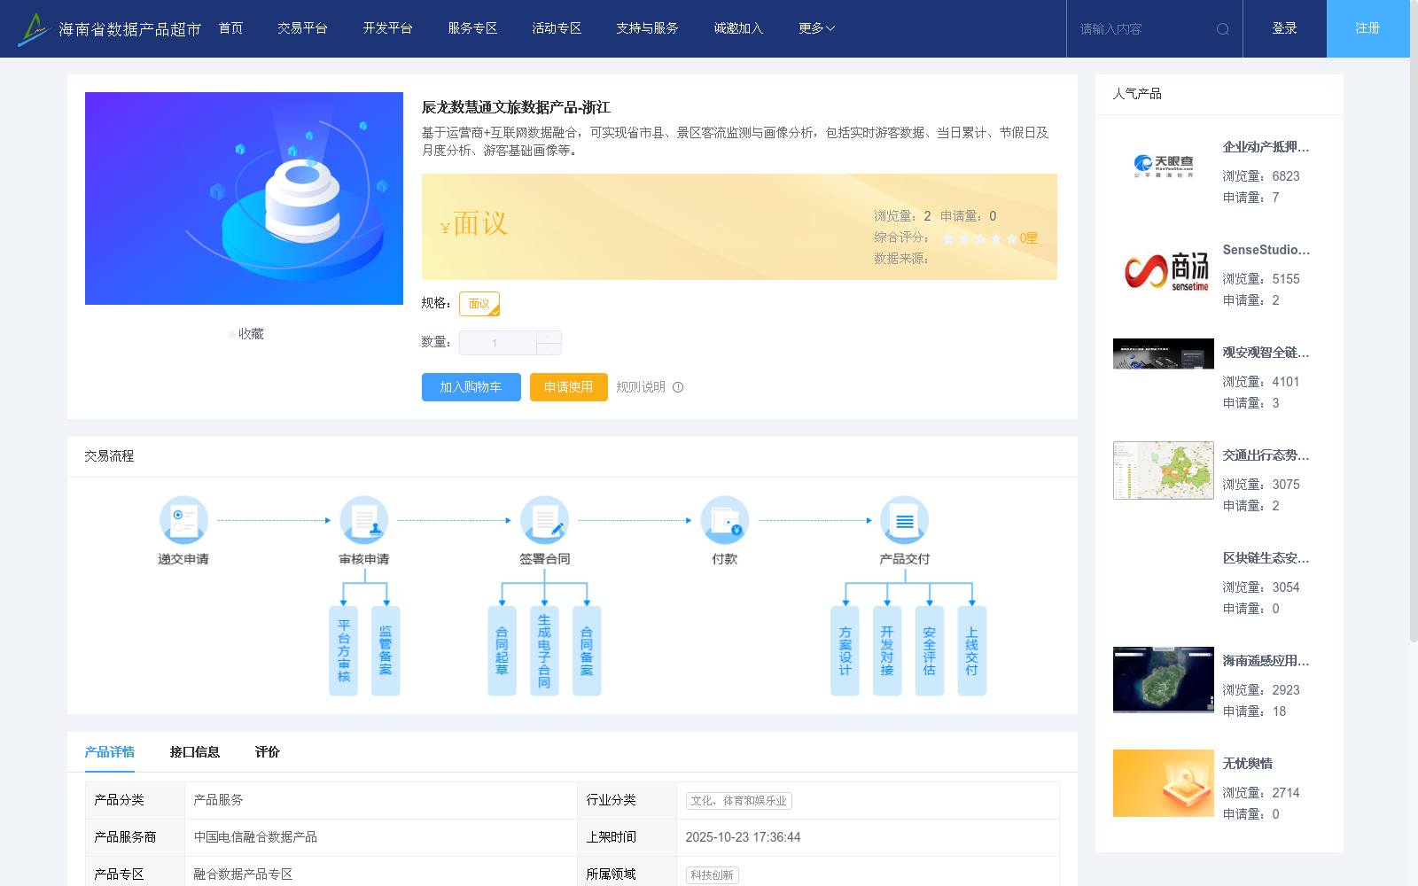This screenshot has height=886, width=1418.
Task: Click the 区块链生态安 product title
Action: 1266,558
